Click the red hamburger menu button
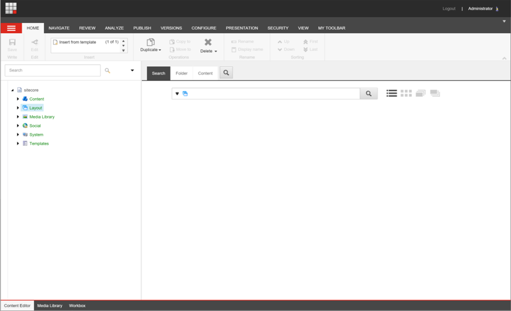Viewport: 511px width, 311px height. (x=11, y=28)
